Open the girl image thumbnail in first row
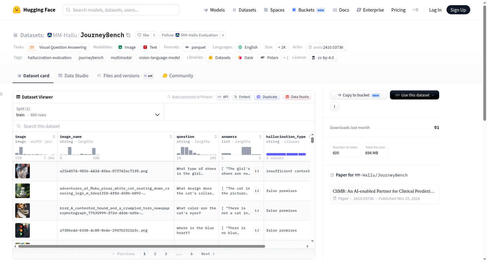487x262 pixels. [23, 171]
